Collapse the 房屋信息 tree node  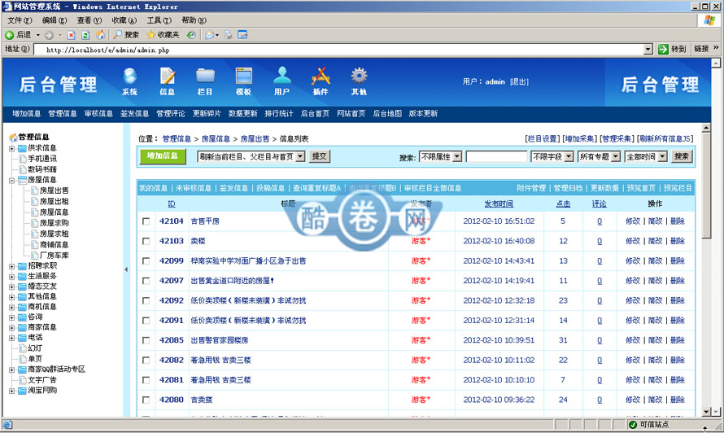tap(11, 180)
